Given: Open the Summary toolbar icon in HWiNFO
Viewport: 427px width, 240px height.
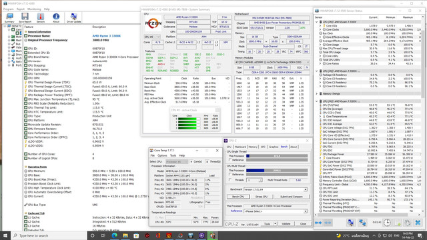Looking at the screenshot, I should (9, 18).
